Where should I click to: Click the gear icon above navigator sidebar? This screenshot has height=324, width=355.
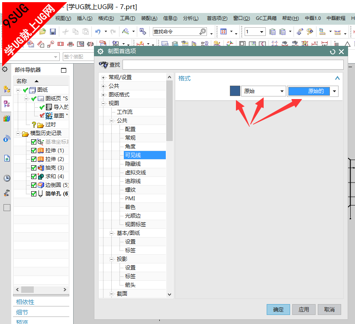tap(5, 69)
